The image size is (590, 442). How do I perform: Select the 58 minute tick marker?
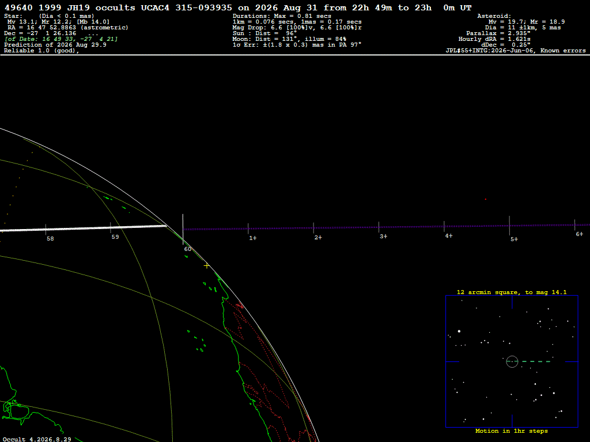pos(46,230)
